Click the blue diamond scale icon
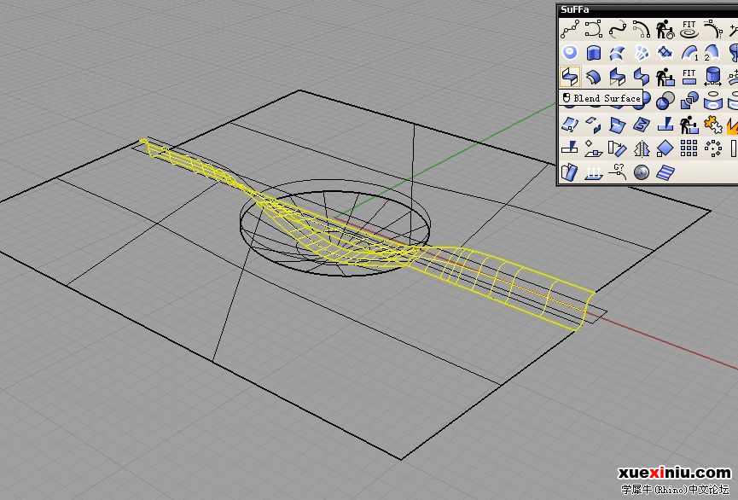The image size is (738, 500). tap(665, 148)
